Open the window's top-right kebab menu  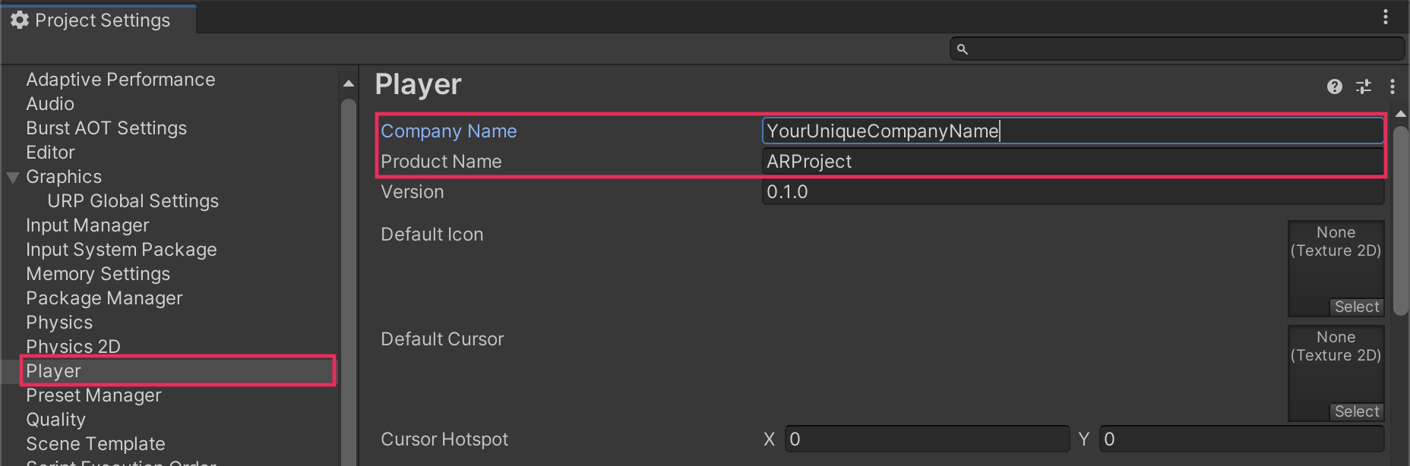click(x=1385, y=17)
